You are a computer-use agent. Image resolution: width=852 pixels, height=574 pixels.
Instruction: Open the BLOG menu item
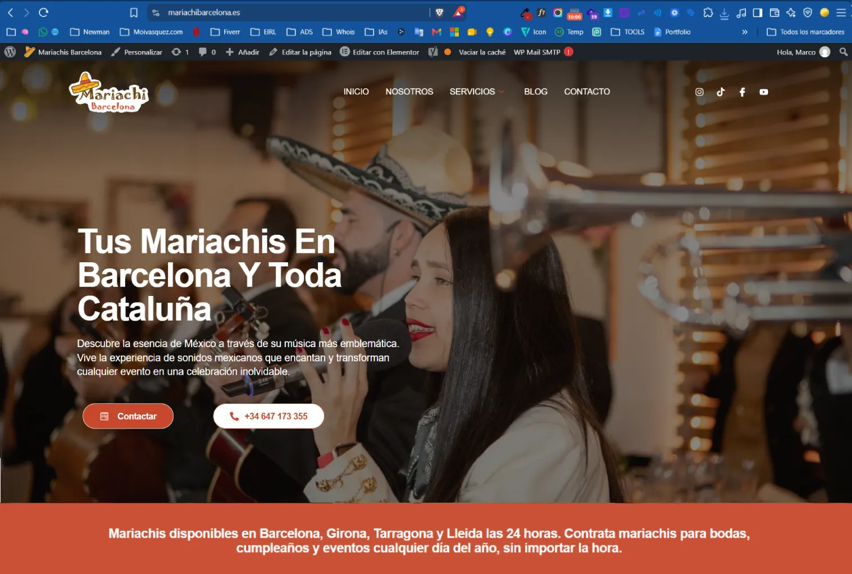(536, 92)
